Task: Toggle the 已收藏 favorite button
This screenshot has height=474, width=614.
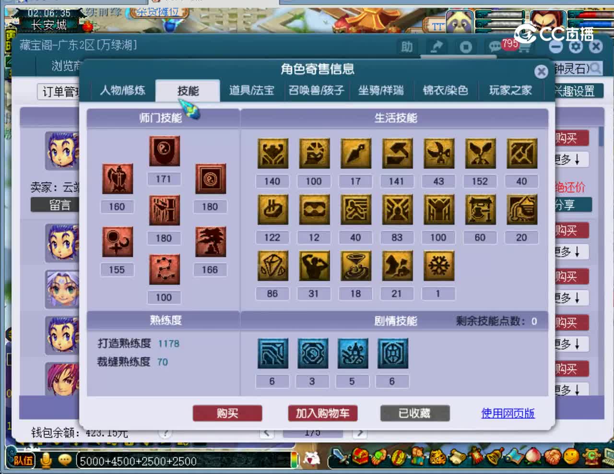Action: pos(415,414)
